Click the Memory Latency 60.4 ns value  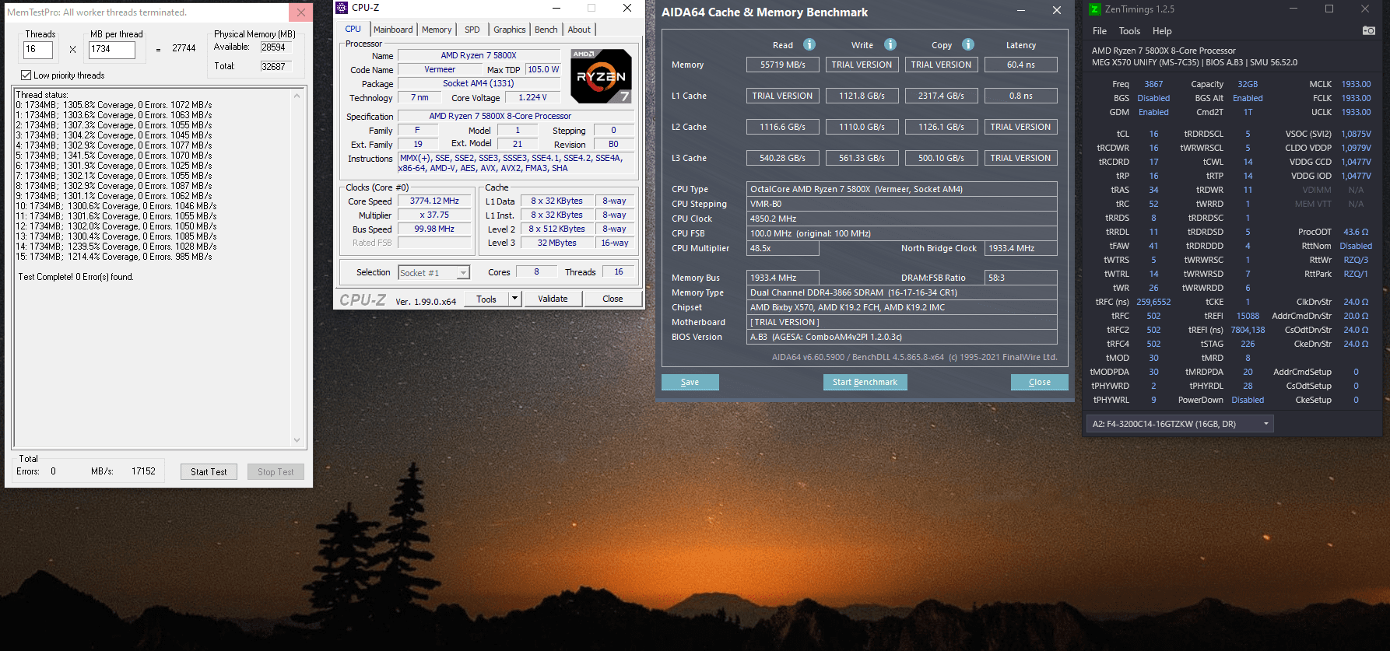pos(1020,65)
